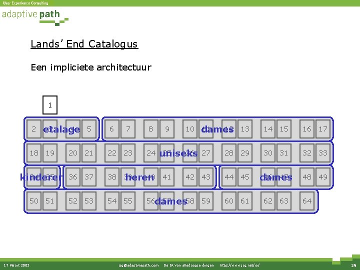Select page box 43
The height and width of the screenshot is (270, 360).
pyautogui.click(x=206, y=177)
